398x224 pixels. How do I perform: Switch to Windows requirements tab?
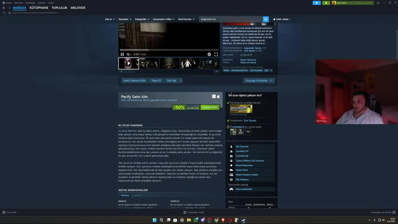125,195
